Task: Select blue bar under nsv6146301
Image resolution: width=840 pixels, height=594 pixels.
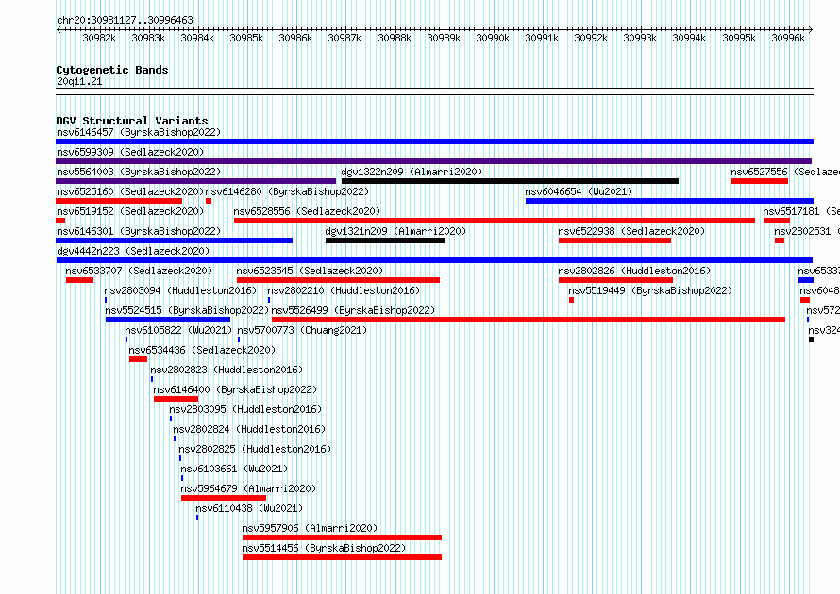Action: (174, 240)
